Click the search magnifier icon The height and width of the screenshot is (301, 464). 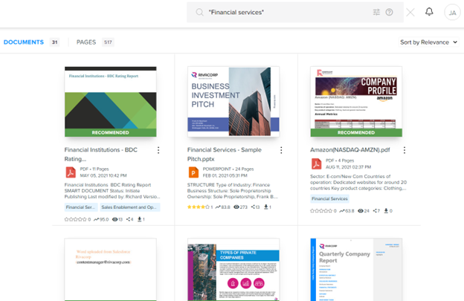[x=200, y=13]
